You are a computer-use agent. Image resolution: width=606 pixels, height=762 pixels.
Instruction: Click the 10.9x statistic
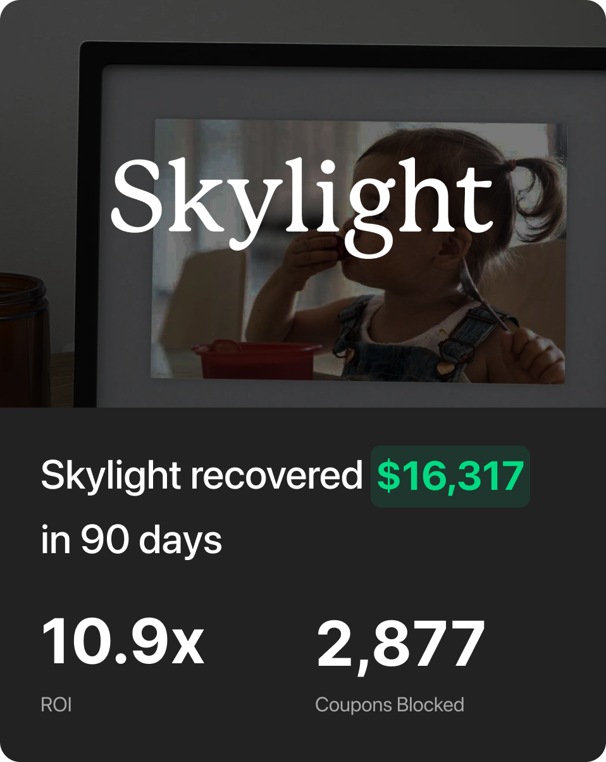pos(123,643)
